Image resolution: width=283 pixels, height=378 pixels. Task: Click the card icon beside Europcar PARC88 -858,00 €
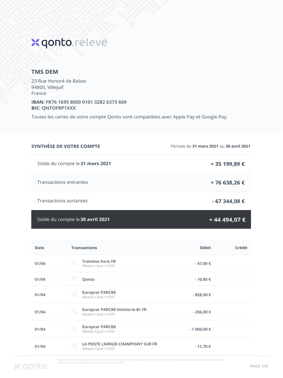tap(74, 295)
